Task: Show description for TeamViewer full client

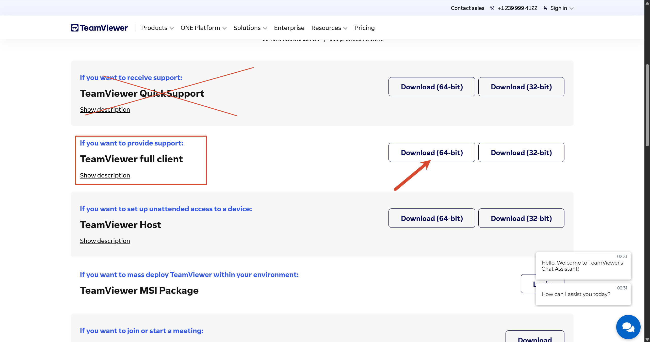Action: point(105,175)
